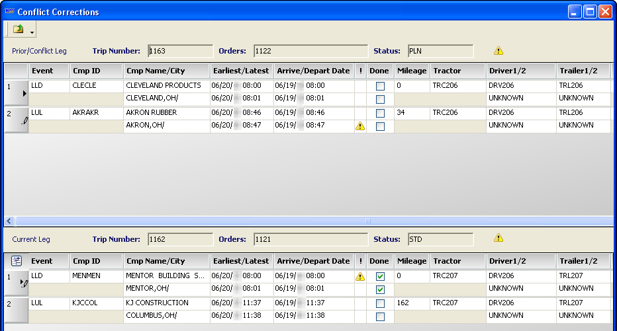This screenshot has height=331, width=617.
Task: Click the Prior leg Orders field 1122
Action: [310, 51]
